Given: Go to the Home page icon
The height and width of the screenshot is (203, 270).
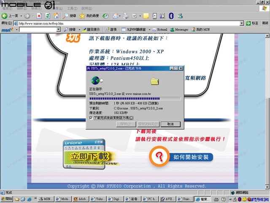Looking at the screenshot, I should point(56,16).
